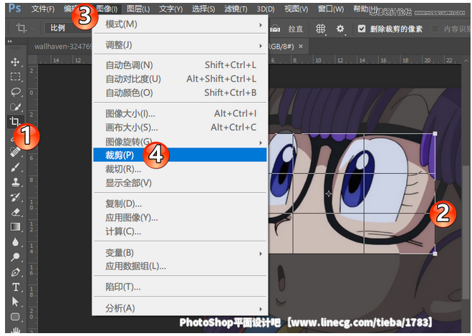
Task: Select the Move tool
Action: point(15,62)
